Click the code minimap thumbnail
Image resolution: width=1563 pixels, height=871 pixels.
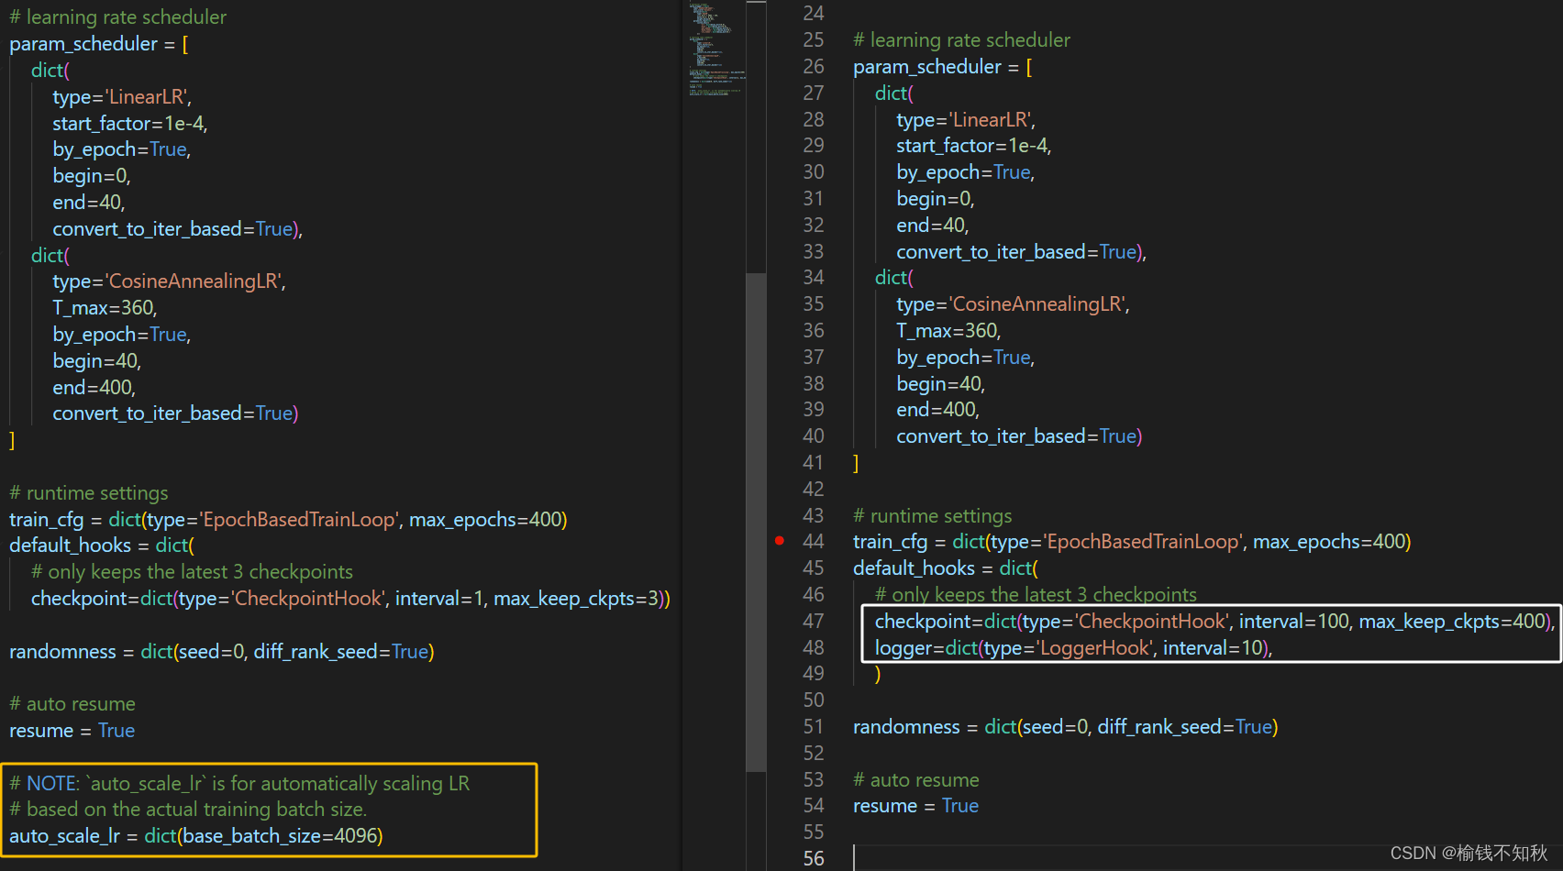(716, 49)
